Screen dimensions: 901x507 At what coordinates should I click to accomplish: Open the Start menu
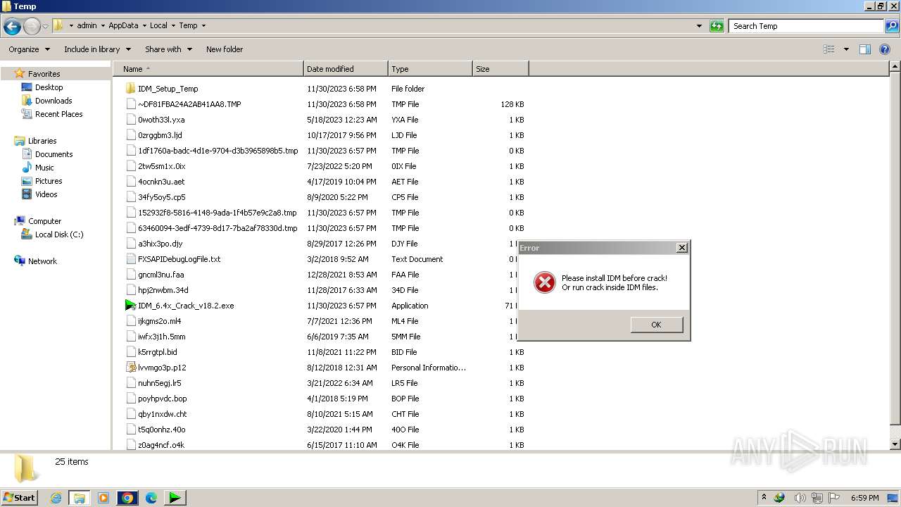tap(20, 497)
